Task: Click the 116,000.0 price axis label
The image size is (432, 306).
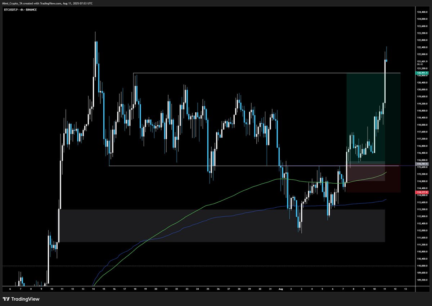Action: [422, 160]
